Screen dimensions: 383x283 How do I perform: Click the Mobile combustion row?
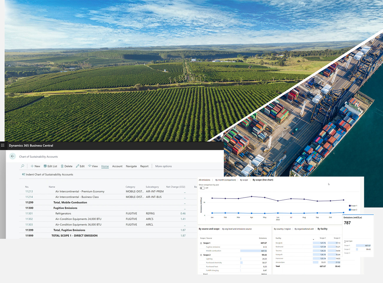(233, 251)
